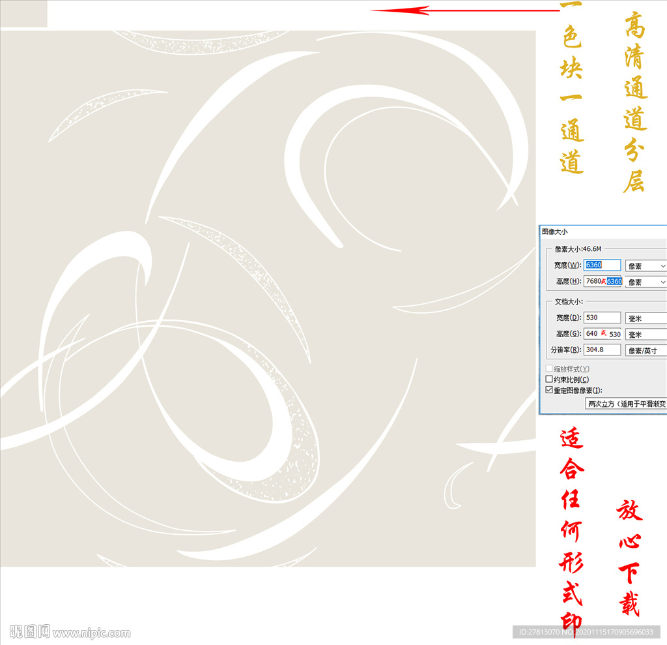
Task: Open the 两次立方 resampling method dropdown
Action: (x=626, y=404)
